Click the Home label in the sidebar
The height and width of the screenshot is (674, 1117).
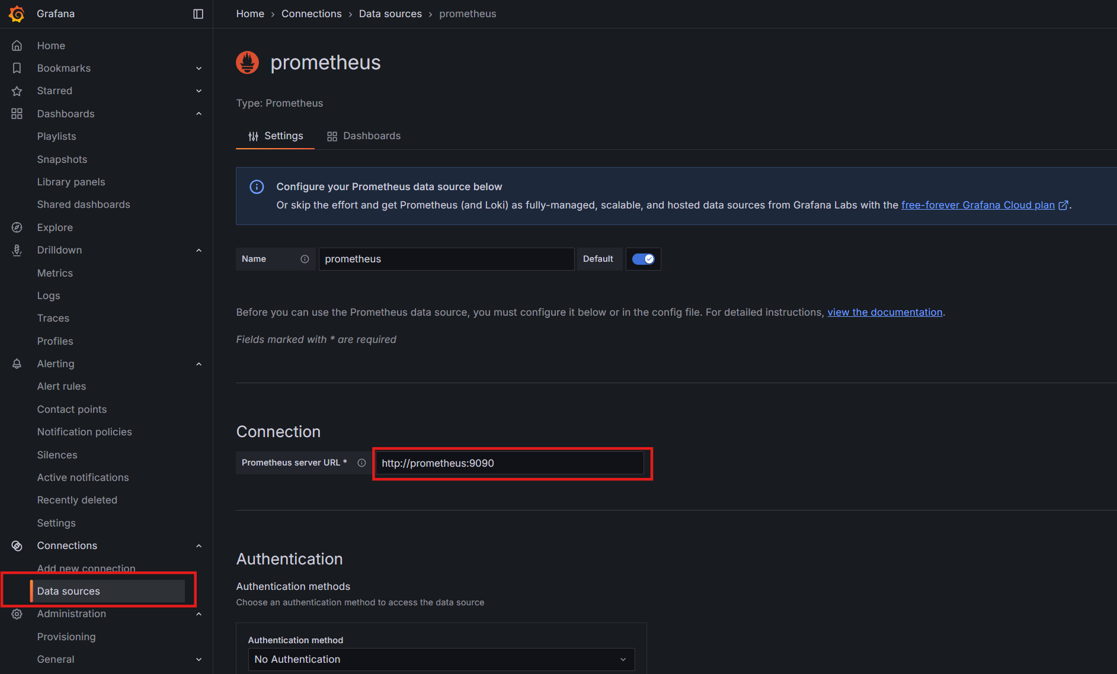tap(51, 46)
